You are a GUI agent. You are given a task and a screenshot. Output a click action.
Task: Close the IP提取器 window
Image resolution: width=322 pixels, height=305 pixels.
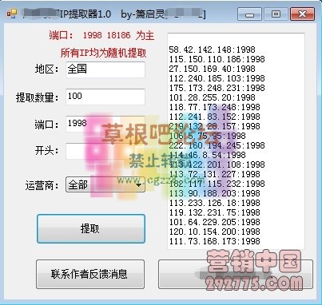pos(302,14)
